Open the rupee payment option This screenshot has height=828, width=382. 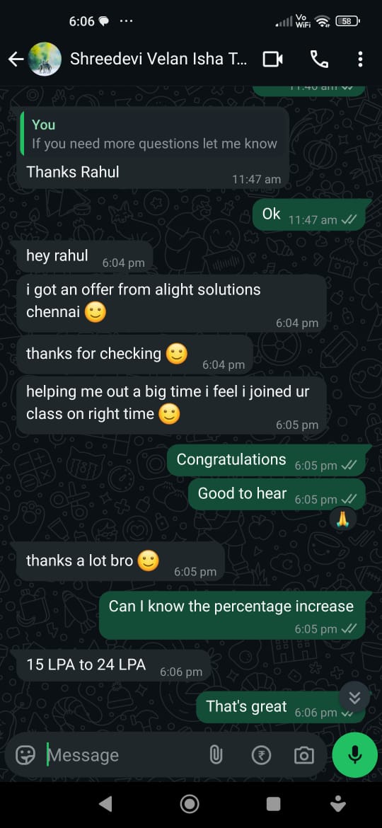point(261,756)
